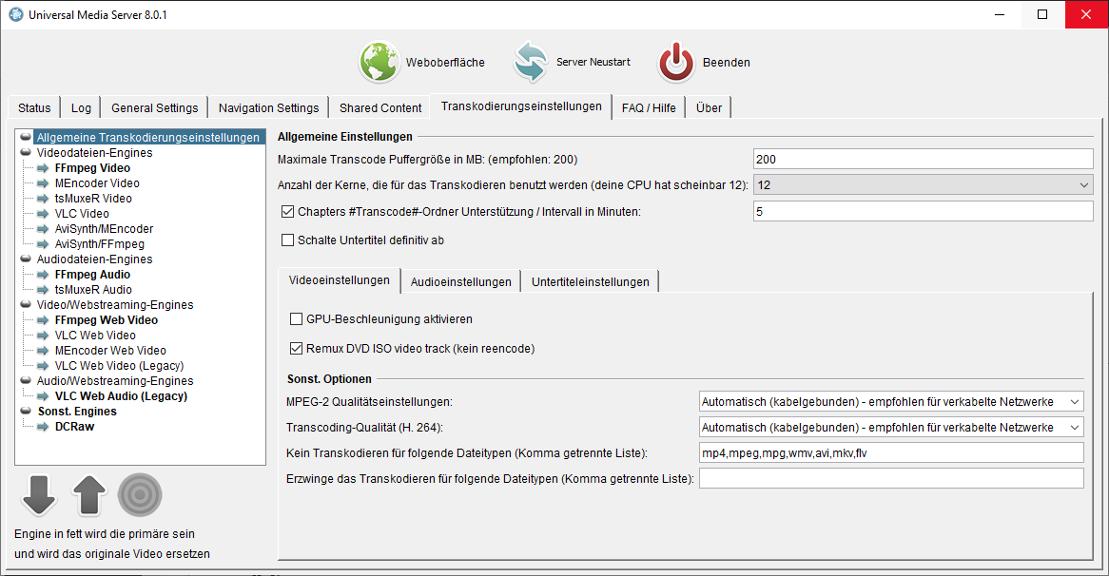Click the arrow icon beside MEncoder Video
This screenshot has height=576, width=1109.
pyautogui.click(x=43, y=183)
